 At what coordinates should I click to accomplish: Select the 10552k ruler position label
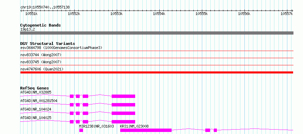74,14
